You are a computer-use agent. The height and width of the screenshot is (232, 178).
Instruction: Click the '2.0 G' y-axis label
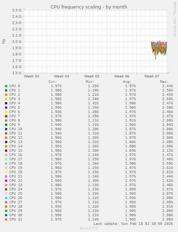pyautogui.click(x=17, y=42)
